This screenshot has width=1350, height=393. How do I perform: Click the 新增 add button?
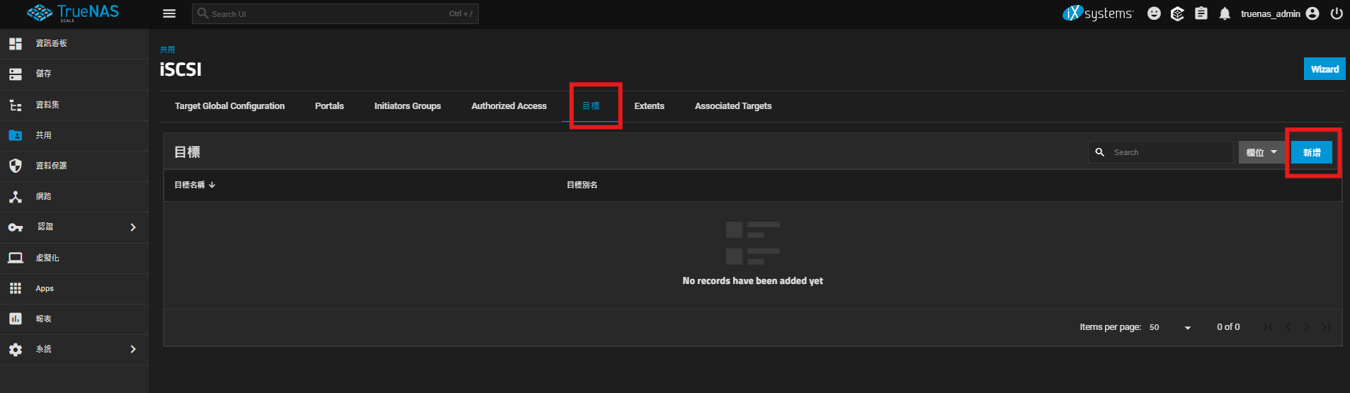[1311, 152]
